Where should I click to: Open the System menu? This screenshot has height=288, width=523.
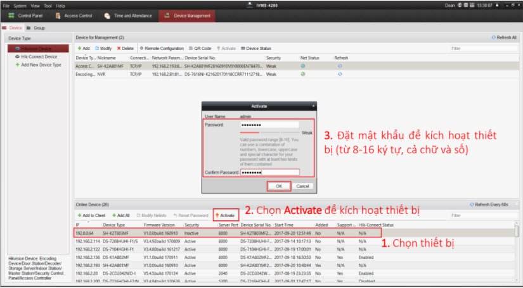tap(20, 6)
